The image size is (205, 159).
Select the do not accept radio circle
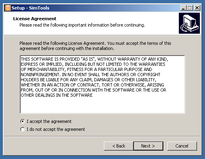click(x=23, y=129)
